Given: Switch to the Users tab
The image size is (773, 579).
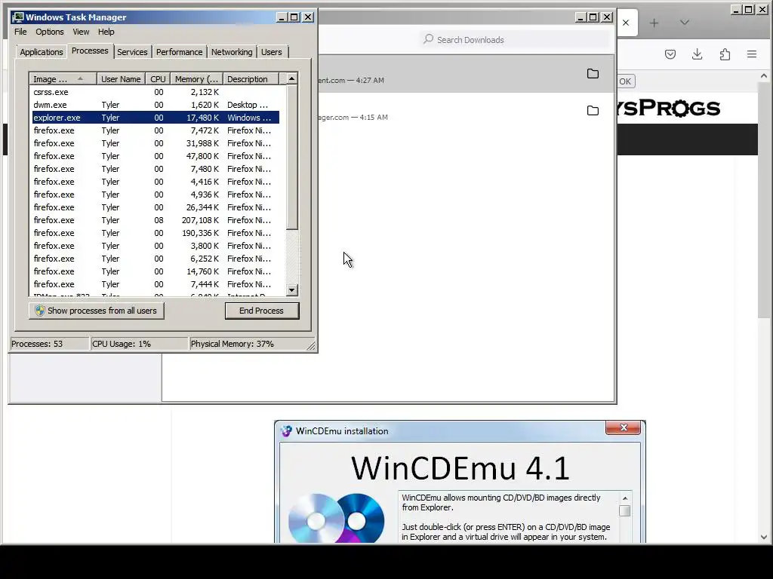Looking at the screenshot, I should (x=272, y=52).
